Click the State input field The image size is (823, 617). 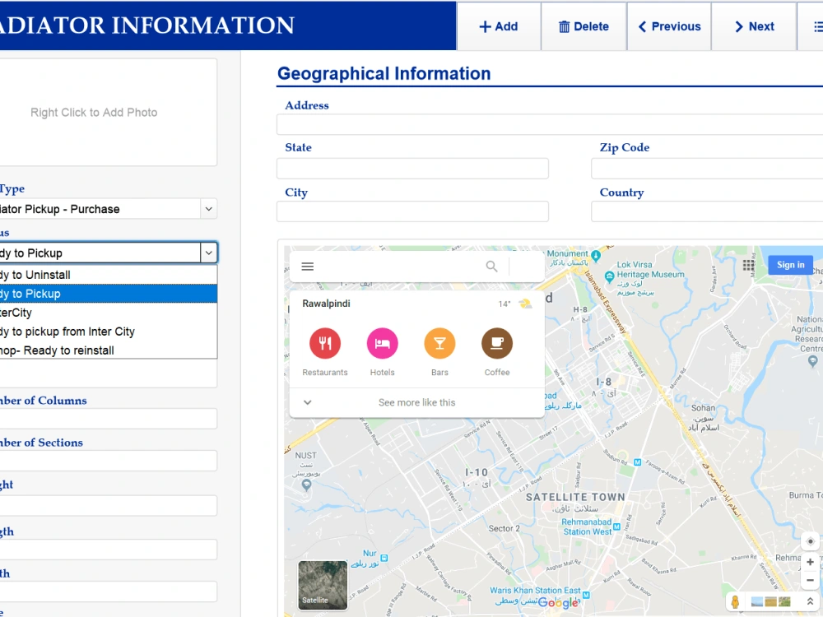[412, 169]
